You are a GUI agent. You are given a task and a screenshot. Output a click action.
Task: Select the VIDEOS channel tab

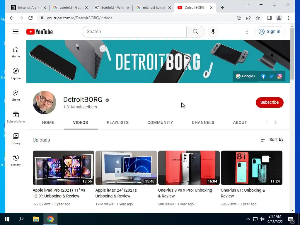[x=81, y=122]
